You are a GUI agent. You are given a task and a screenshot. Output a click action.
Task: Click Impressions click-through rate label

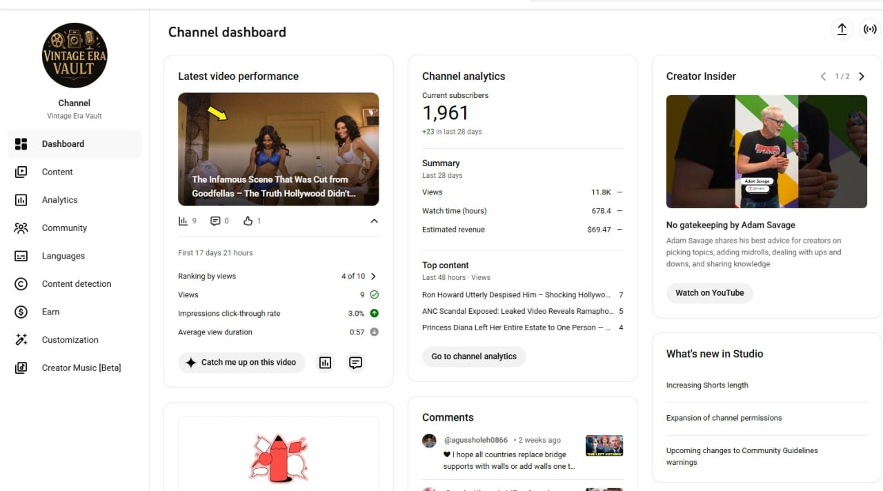[229, 313]
